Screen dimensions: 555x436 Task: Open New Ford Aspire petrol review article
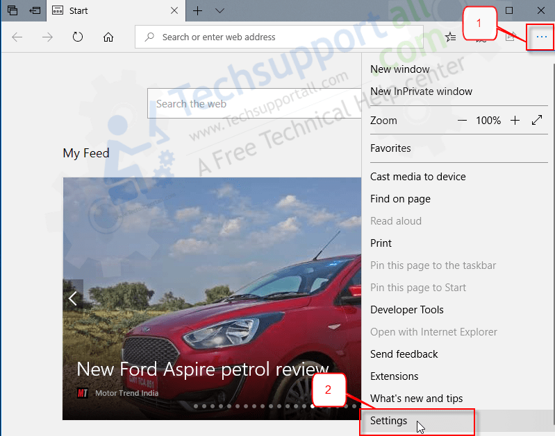pos(202,369)
